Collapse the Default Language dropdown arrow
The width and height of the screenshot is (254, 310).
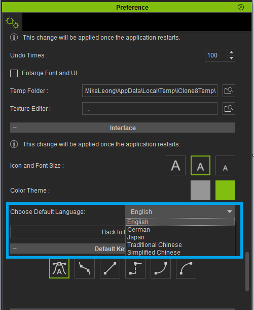[229, 212]
